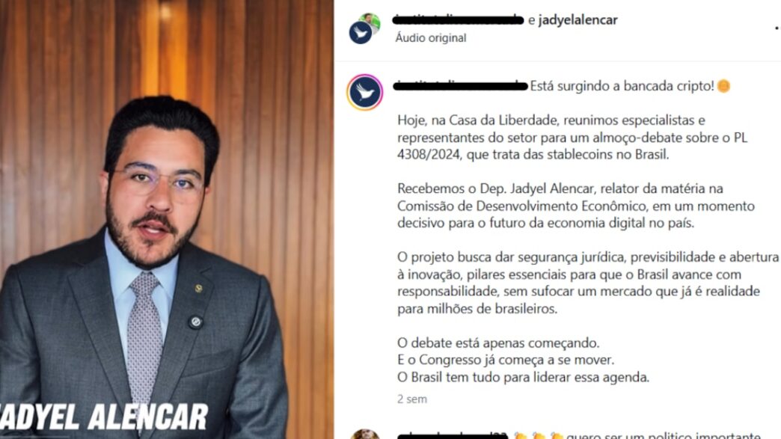
Task: Click the redacted username in post header
Action: pyautogui.click(x=459, y=20)
